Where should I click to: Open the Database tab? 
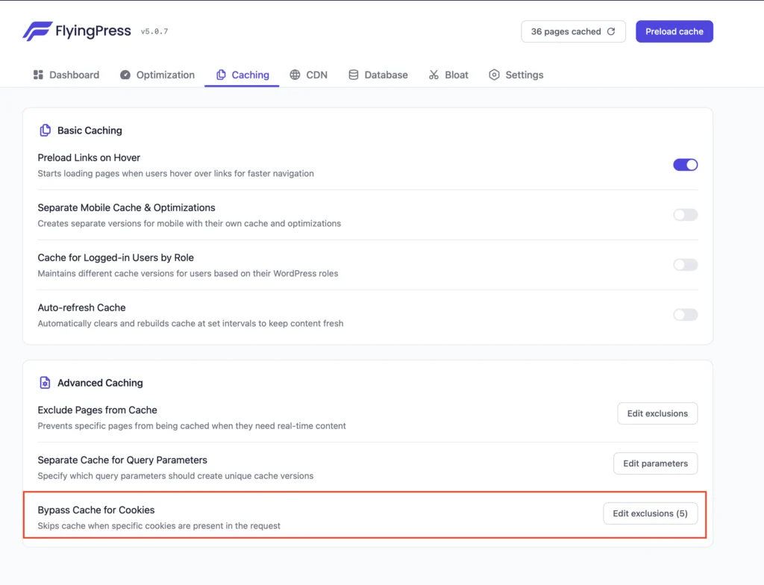(x=378, y=75)
